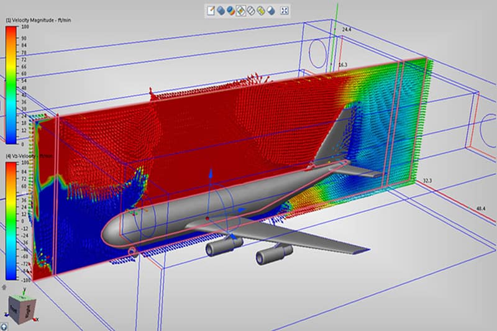Screen dimensions: 497x331
Task: Click the Front face of the ViewCube
Action: click(x=14, y=309)
